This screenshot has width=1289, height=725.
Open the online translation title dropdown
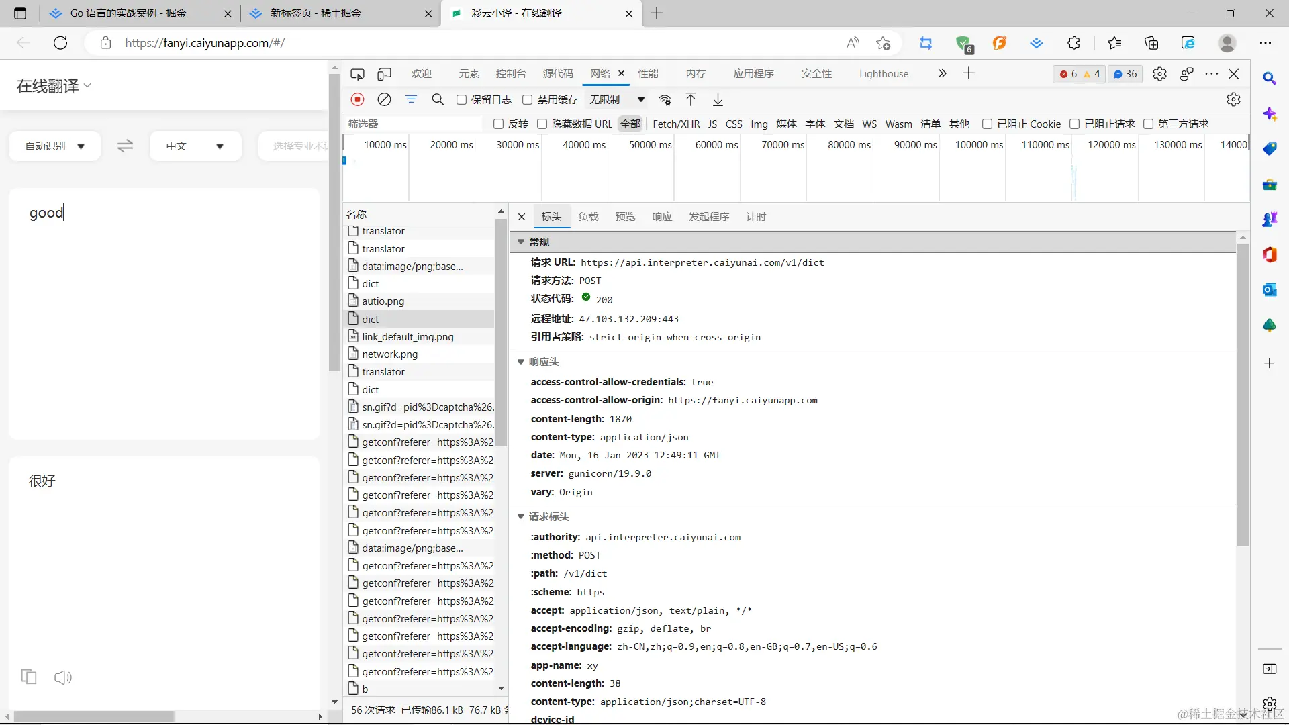[x=54, y=86]
